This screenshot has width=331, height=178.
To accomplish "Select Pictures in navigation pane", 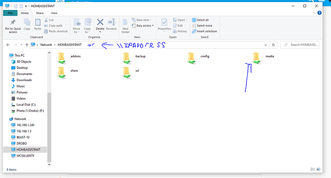I will tap(20, 92).
